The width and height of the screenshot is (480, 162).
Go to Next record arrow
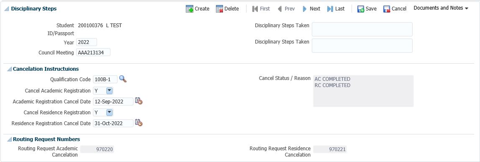pyautogui.click(x=305, y=9)
